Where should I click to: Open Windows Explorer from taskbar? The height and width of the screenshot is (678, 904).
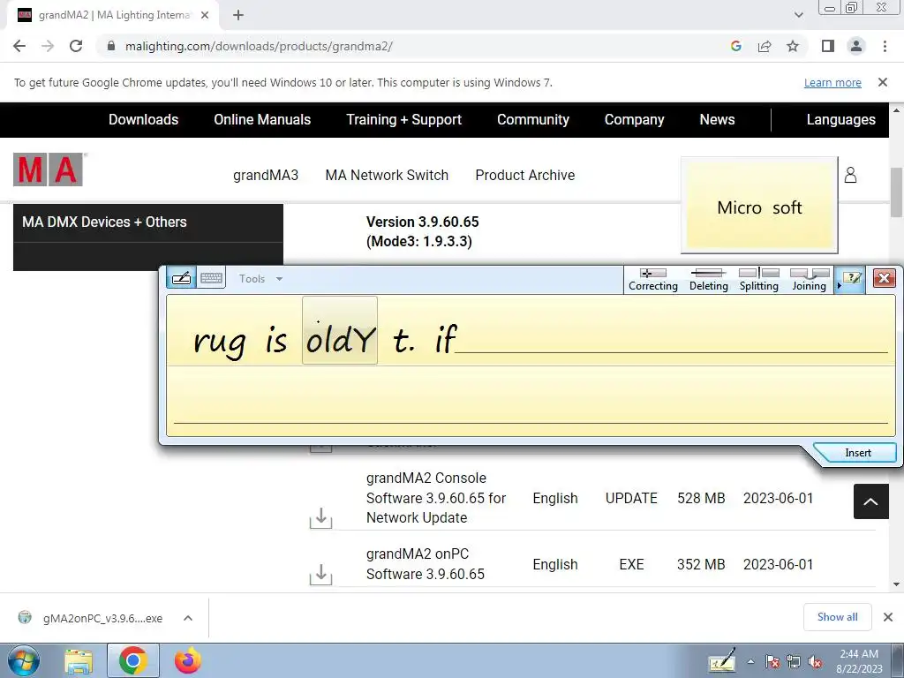tap(79, 660)
